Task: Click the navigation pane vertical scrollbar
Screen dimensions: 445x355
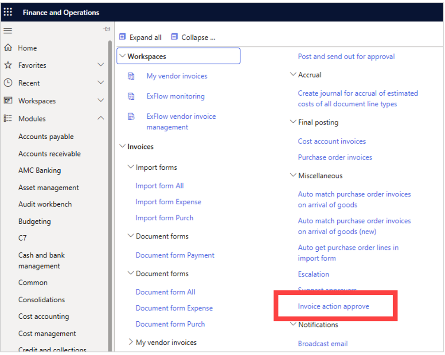Action: [110, 196]
